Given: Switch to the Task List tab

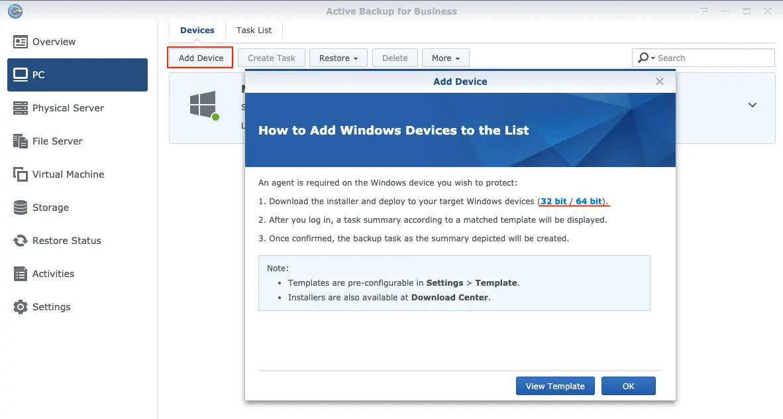Looking at the screenshot, I should point(254,30).
